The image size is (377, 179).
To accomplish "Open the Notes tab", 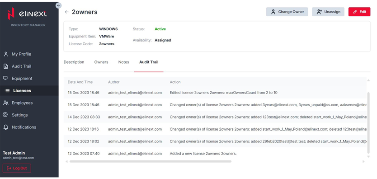I will [123, 62].
